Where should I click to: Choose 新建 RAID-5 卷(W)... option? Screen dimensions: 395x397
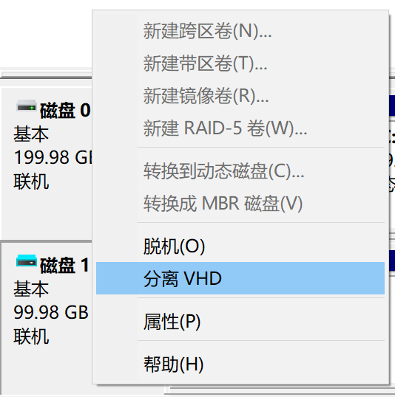pos(240,128)
